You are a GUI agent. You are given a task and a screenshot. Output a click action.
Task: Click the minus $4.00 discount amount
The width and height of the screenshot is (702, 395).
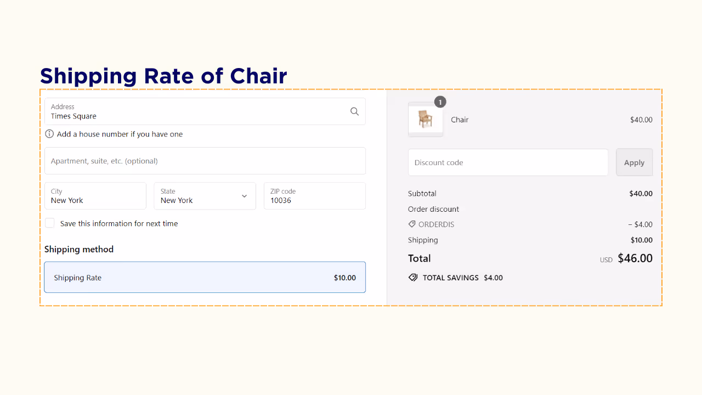[640, 224]
